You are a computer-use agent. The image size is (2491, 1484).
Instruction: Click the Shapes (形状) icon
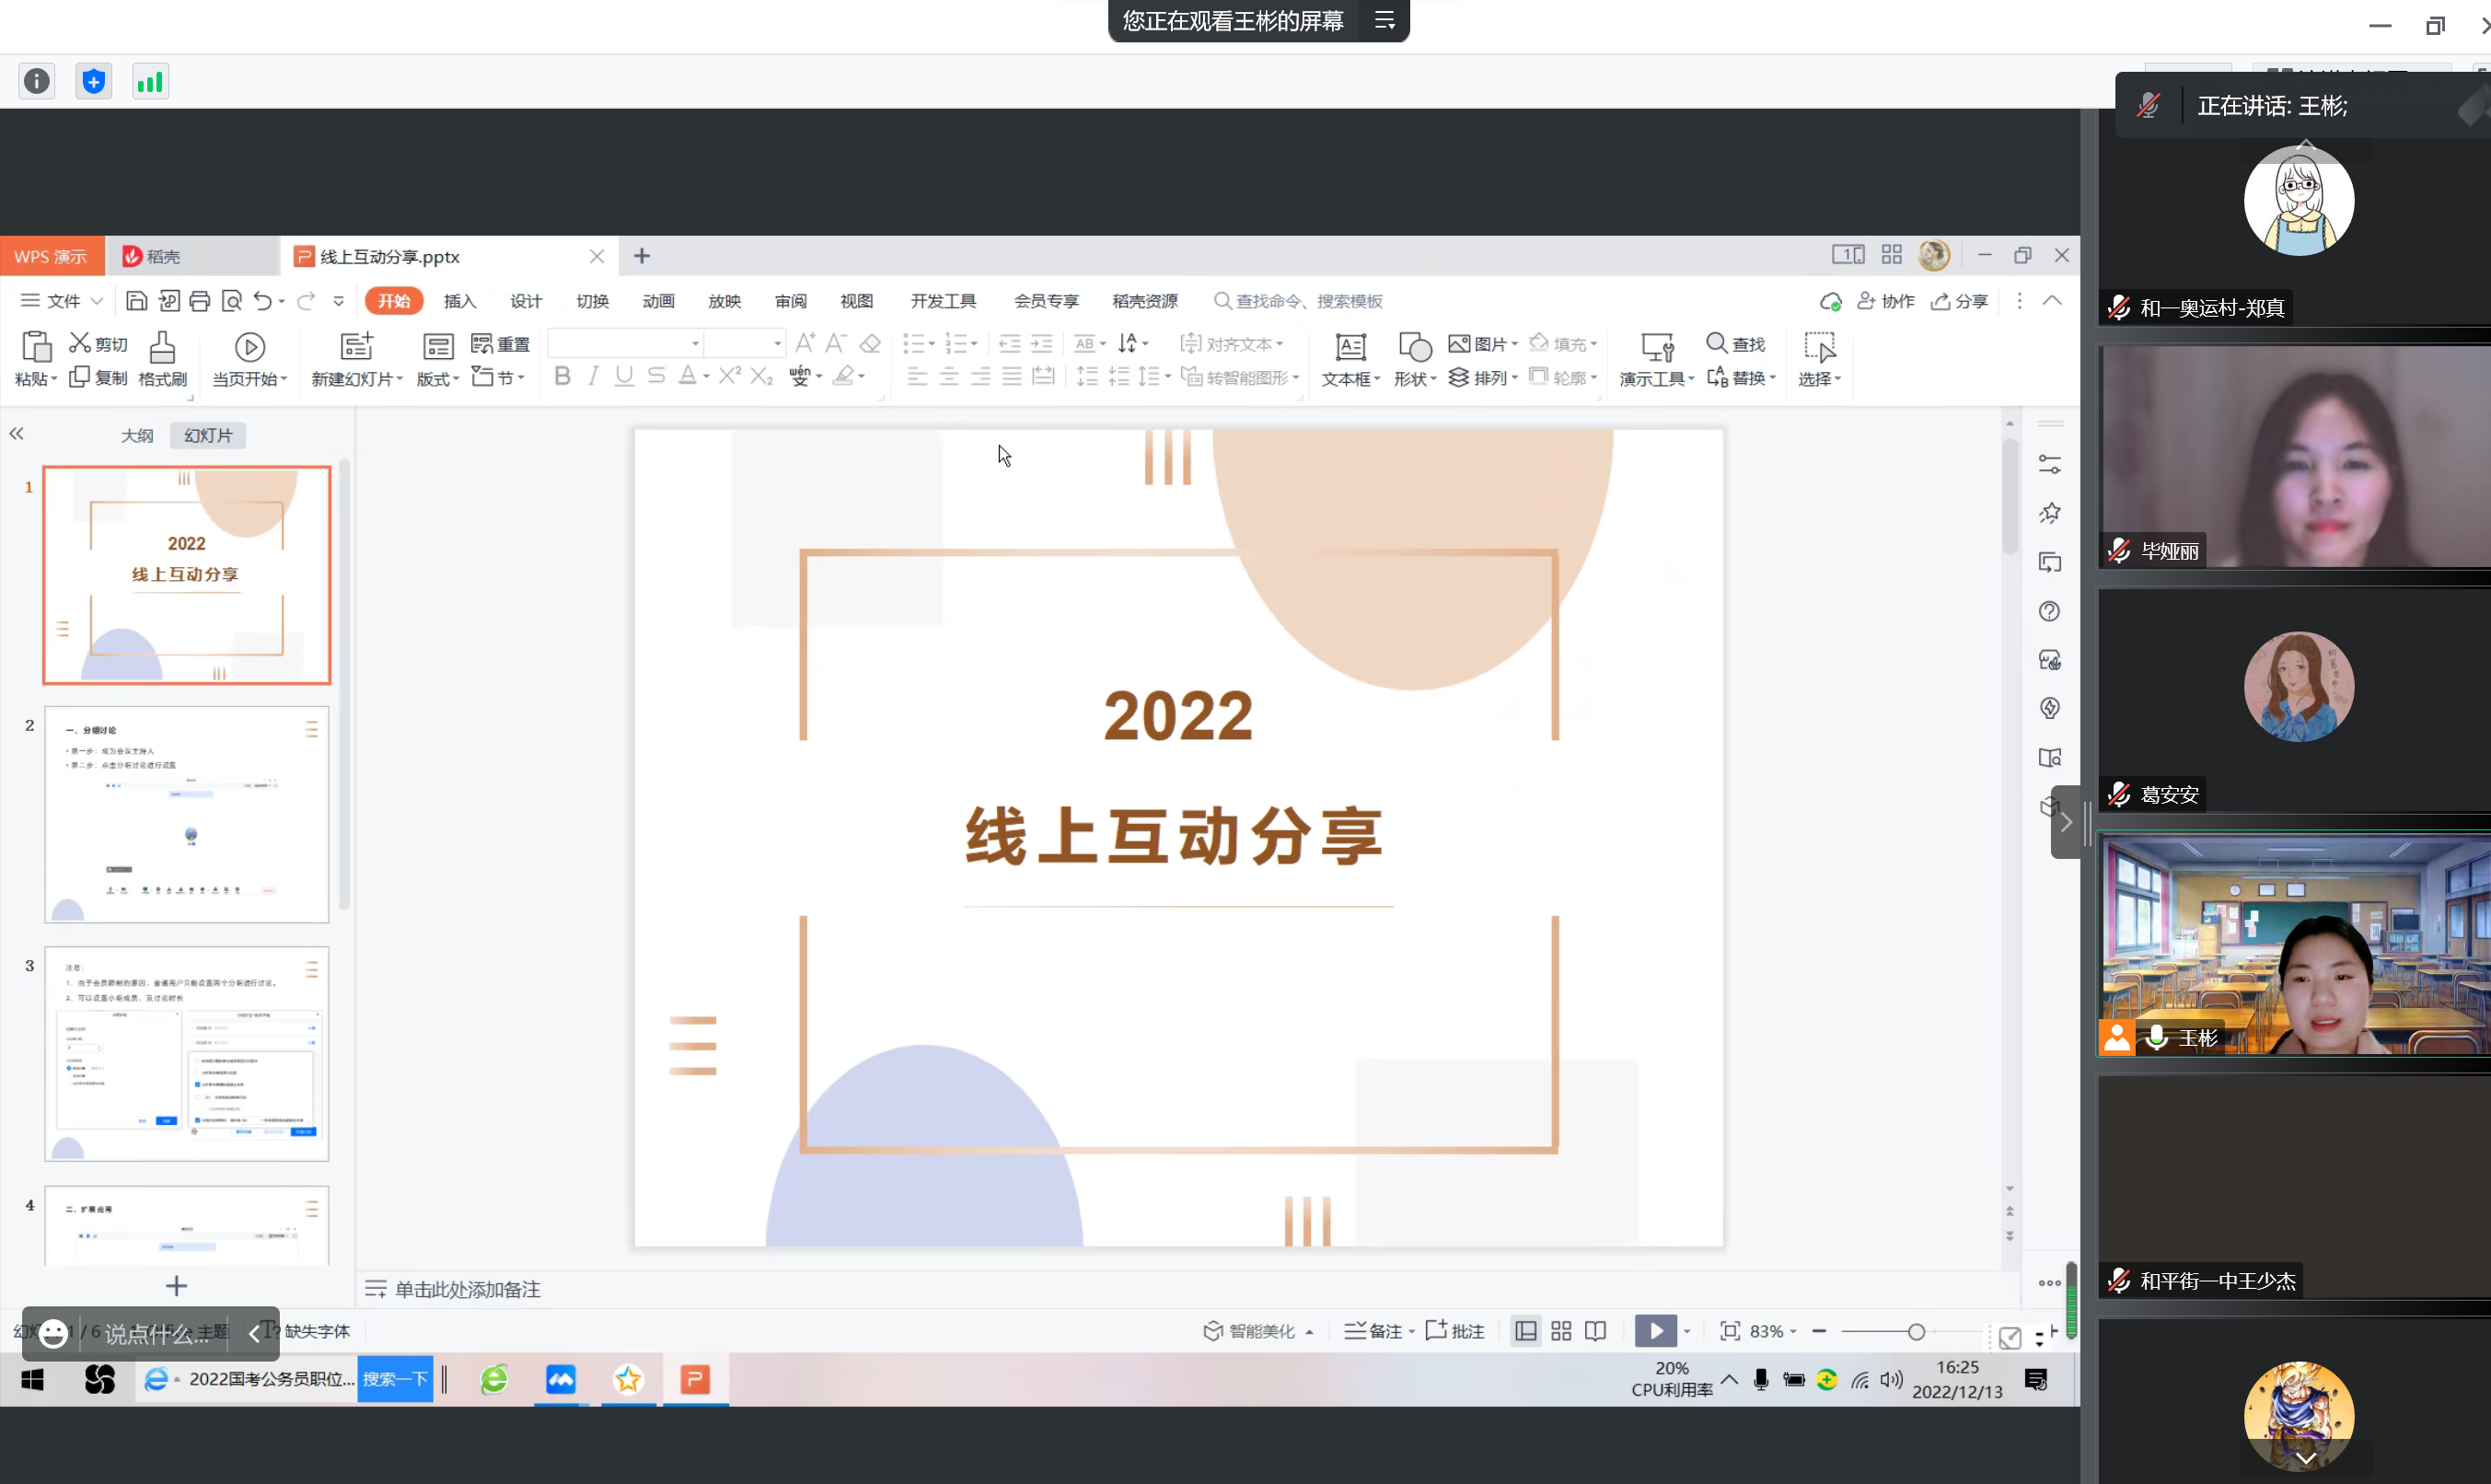[x=1414, y=347]
